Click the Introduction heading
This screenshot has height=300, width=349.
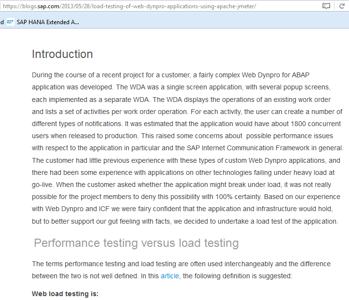[62, 54]
